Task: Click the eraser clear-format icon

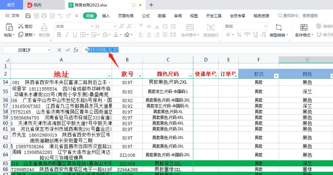Action: tap(127, 35)
